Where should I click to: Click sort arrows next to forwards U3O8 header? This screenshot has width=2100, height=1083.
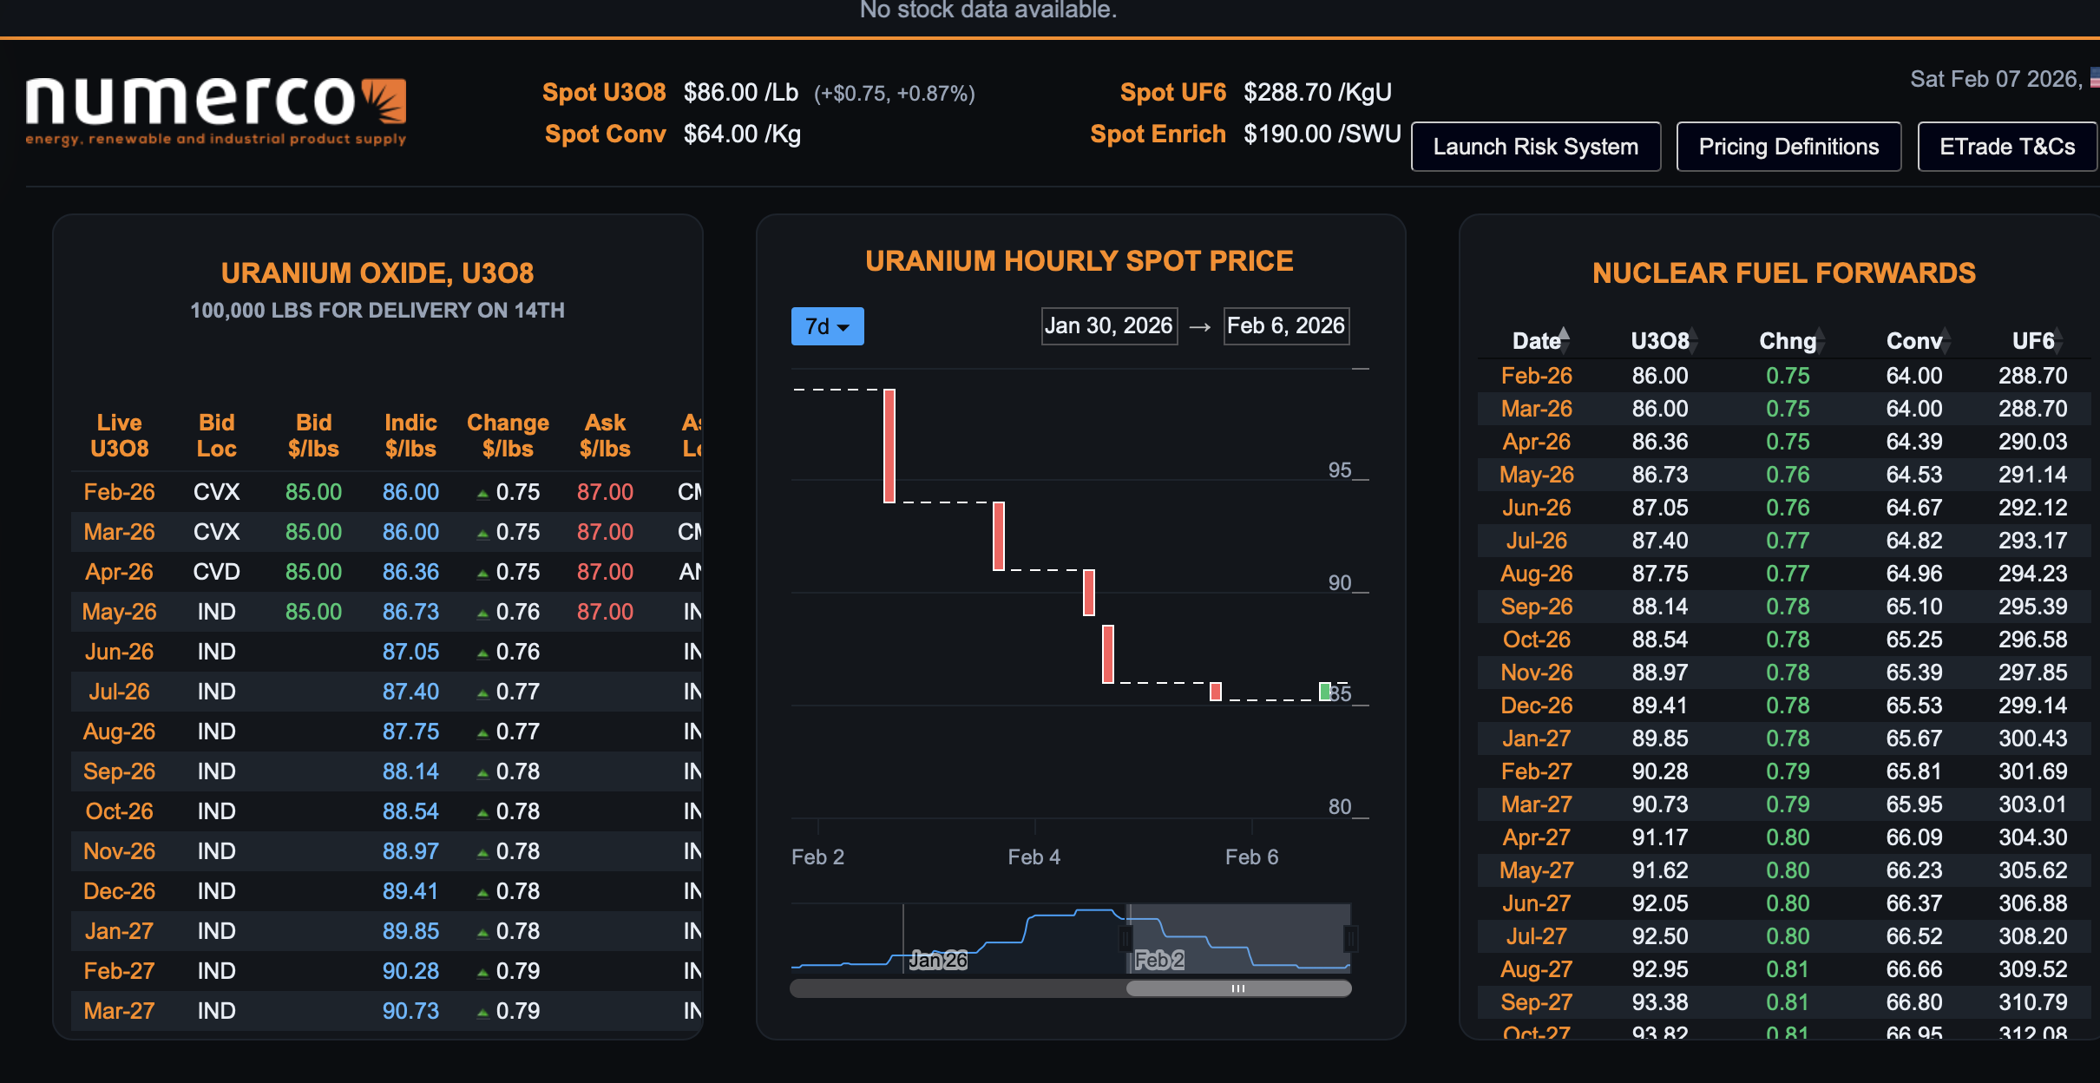[x=1694, y=340]
